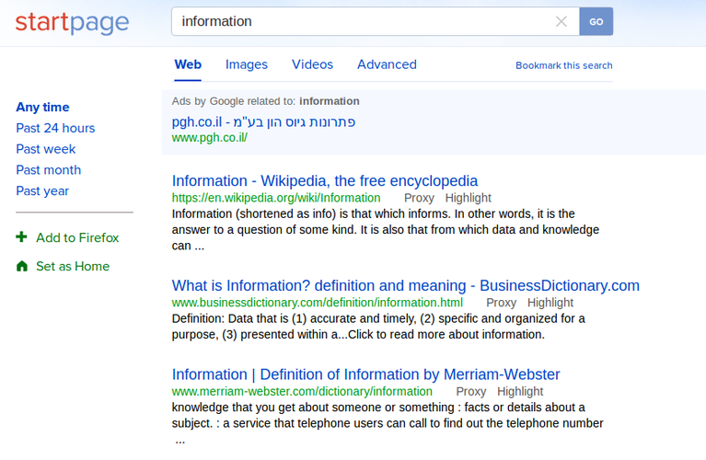Click Highlight for the Merriam-Webster result
The image size is (706, 460).
[x=520, y=392]
